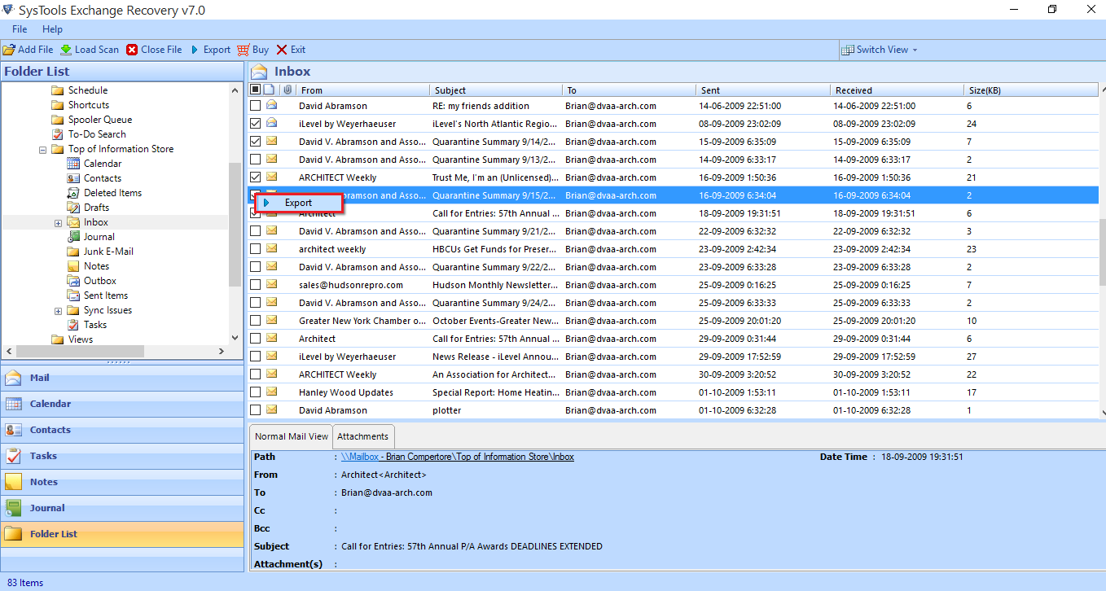Sort by the Subject column header

[496, 90]
